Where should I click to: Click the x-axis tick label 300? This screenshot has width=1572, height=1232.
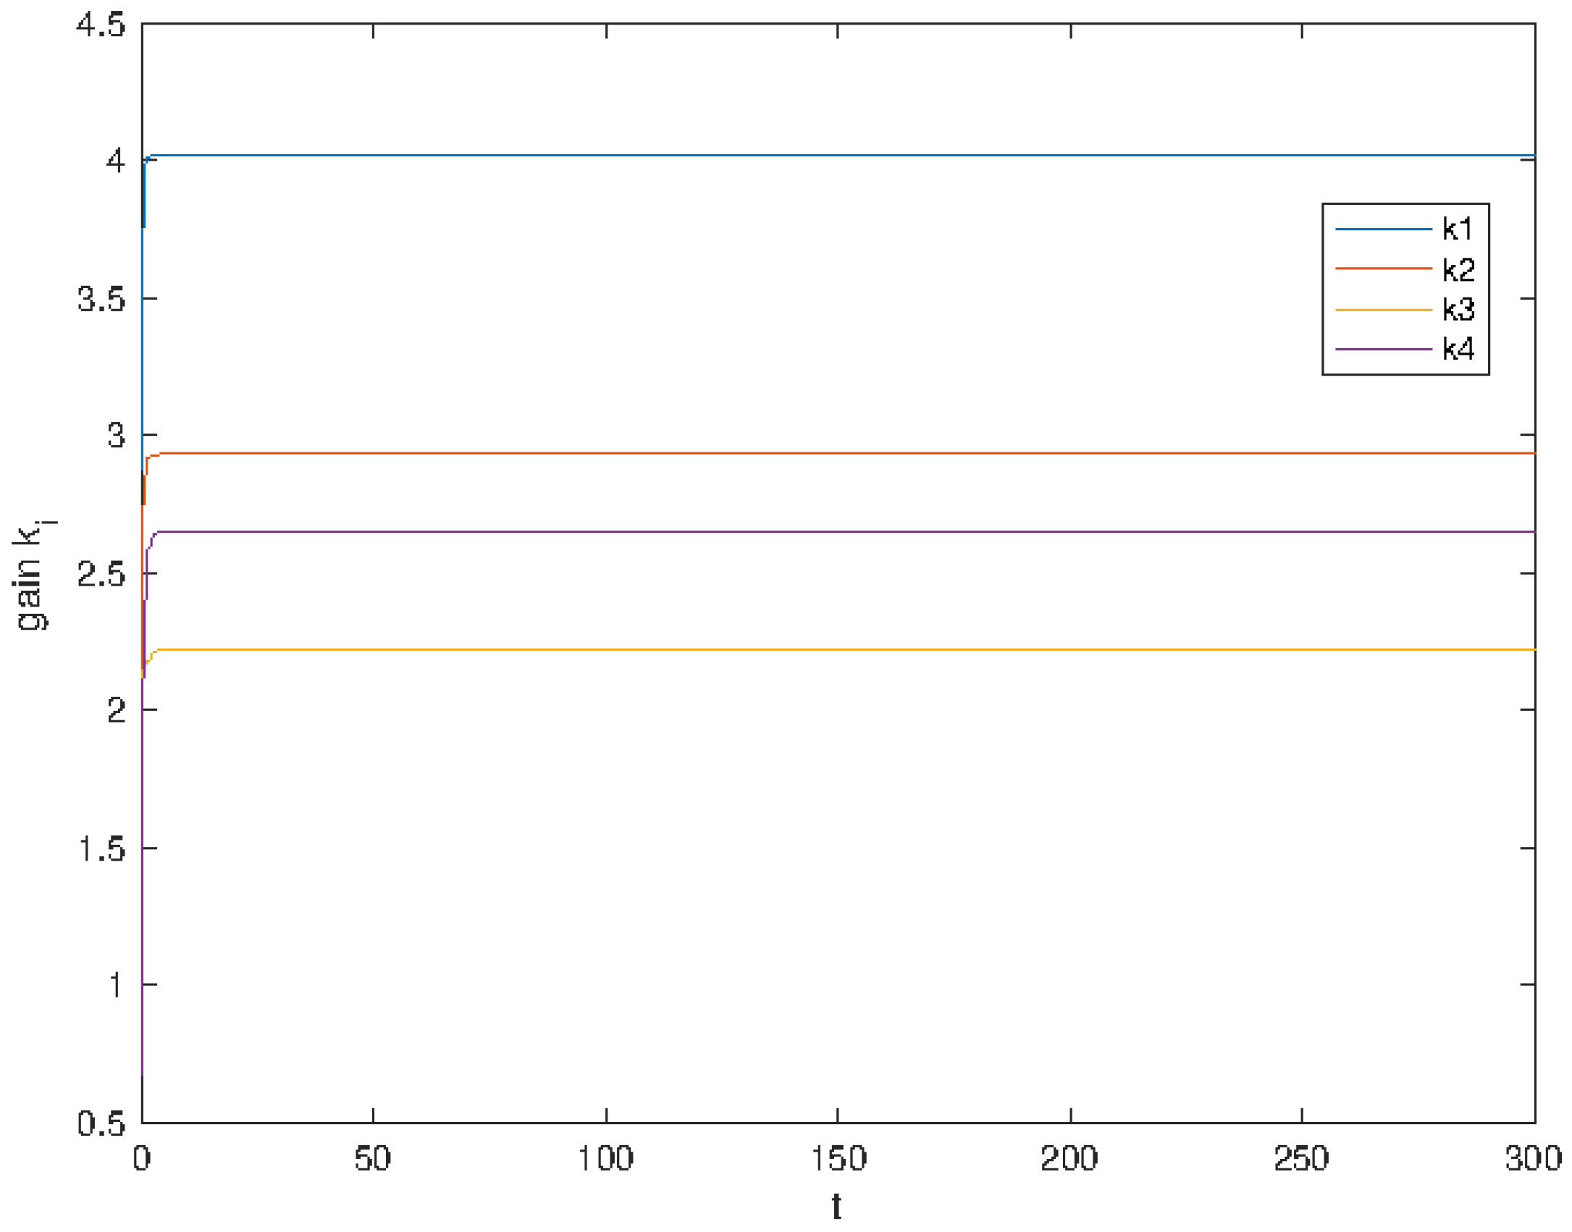pyautogui.click(x=1533, y=1159)
